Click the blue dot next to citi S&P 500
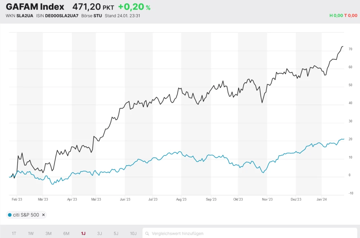The width and height of the screenshot is (360, 238). (9, 215)
